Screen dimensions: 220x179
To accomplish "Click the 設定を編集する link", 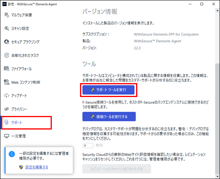I will [37, 167].
